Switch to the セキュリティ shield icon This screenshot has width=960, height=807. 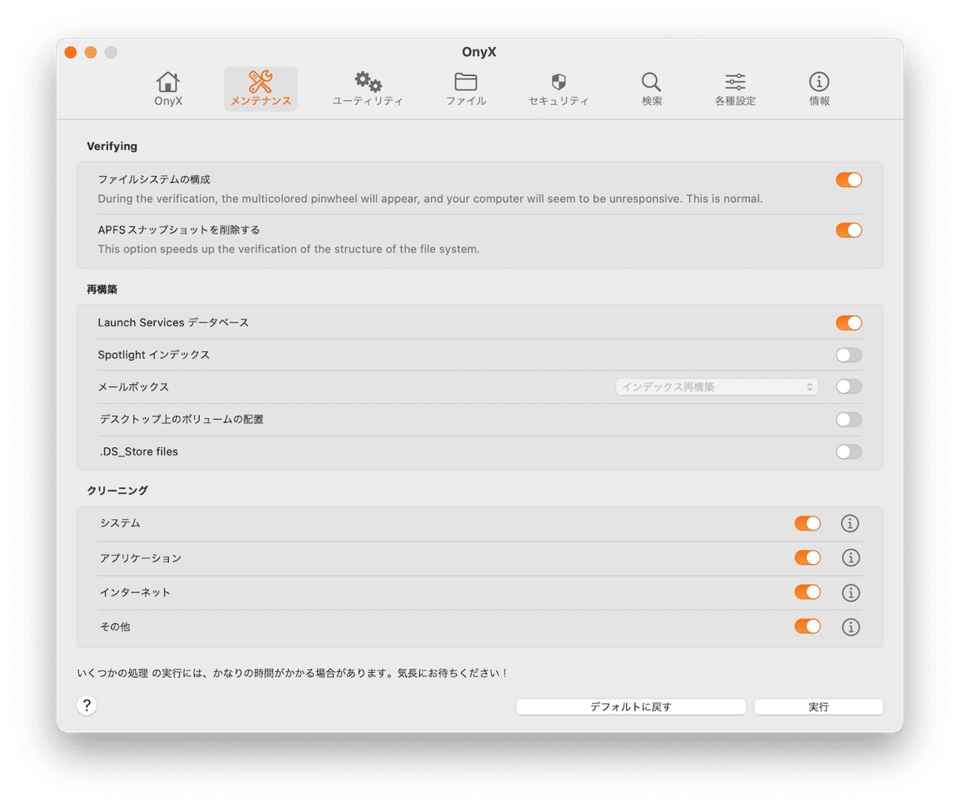558,82
